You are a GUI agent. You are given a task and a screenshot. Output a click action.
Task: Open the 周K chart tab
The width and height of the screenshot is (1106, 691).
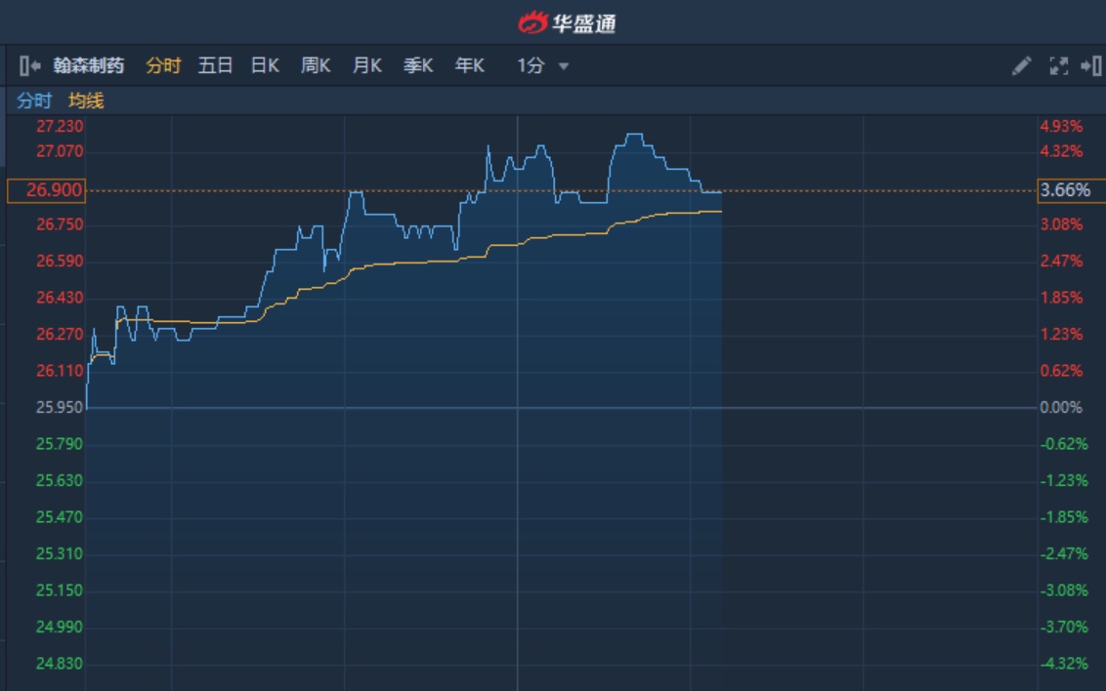(316, 65)
